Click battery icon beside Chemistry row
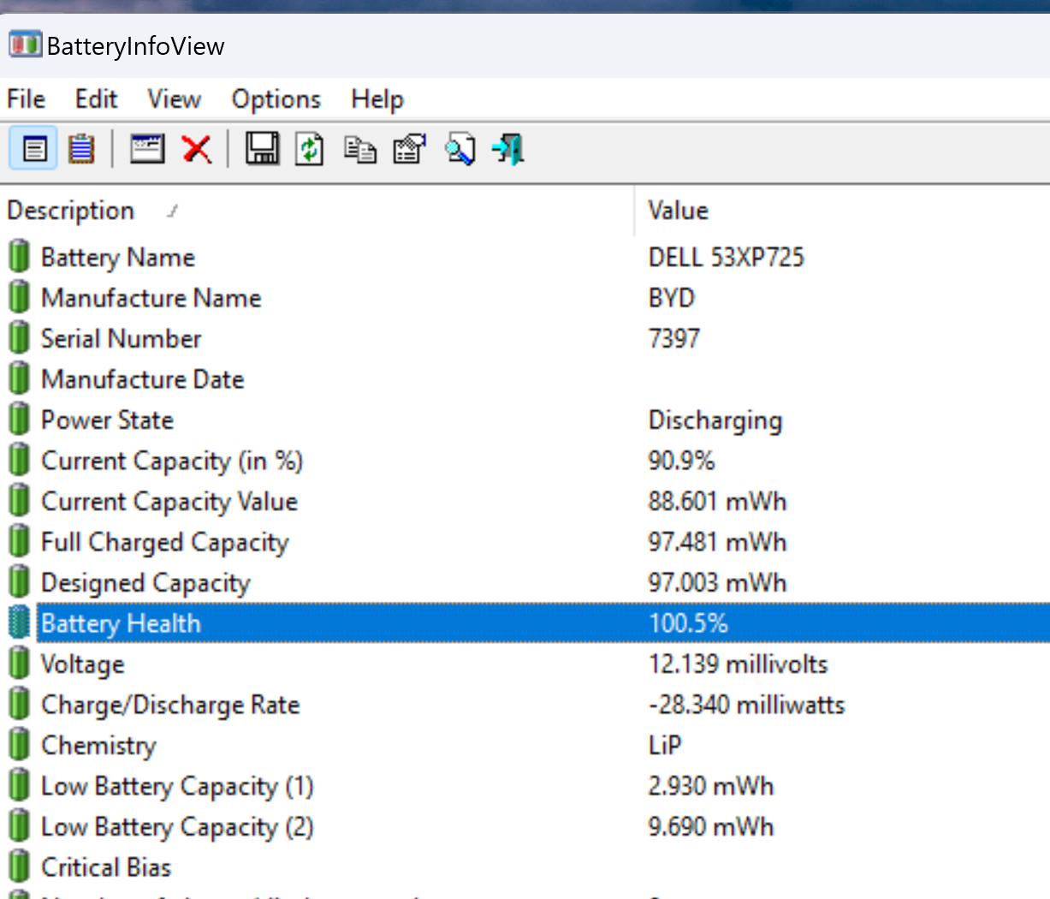Viewport: 1050px width, 899px height. [19, 745]
